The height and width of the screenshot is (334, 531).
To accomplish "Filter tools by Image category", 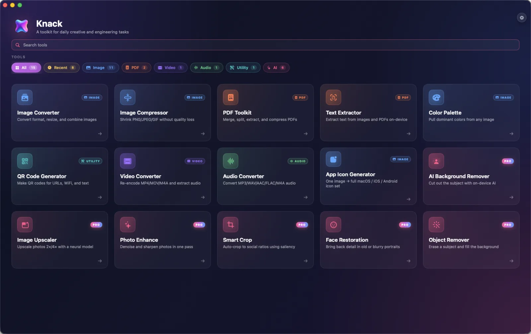I will [101, 68].
